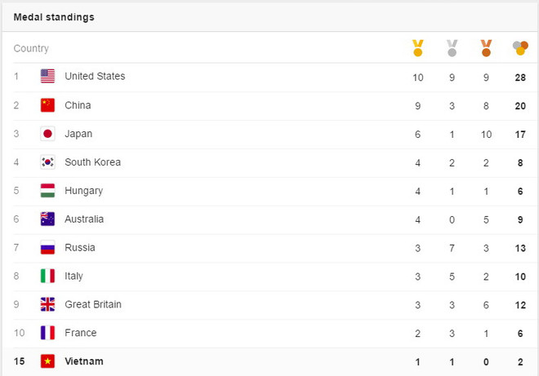Screen dimensions: 539x376
Task: Click the China flag icon
Action: tap(47, 105)
